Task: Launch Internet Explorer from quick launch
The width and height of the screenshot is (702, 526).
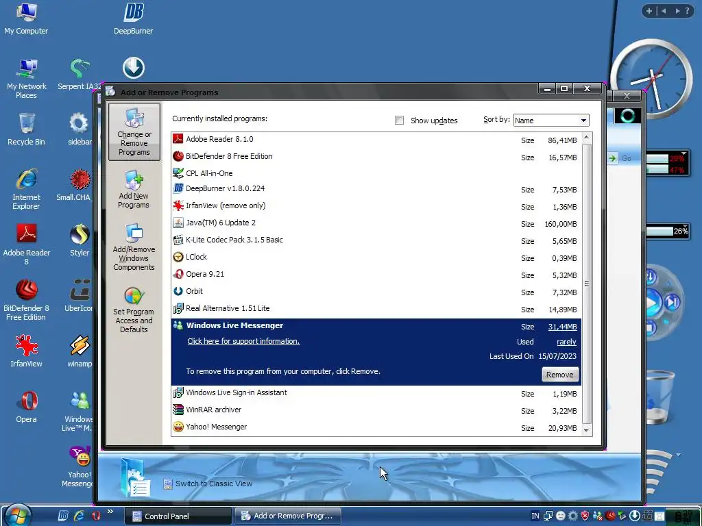Action: point(80,516)
